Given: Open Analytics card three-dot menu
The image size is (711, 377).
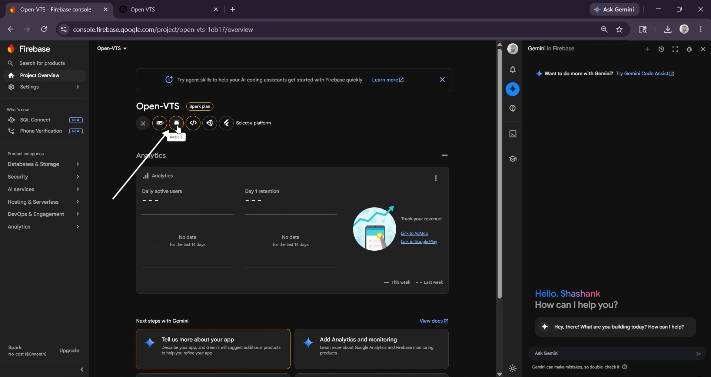Looking at the screenshot, I should (x=436, y=178).
